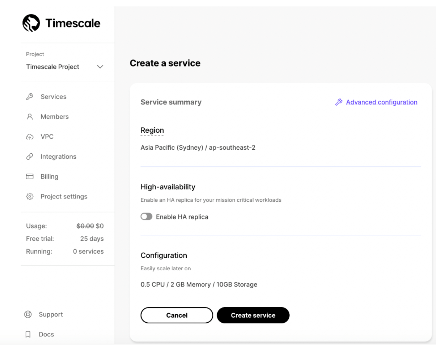This screenshot has width=436, height=345.
Task: Click the Project settings gear icon
Action: [30, 197]
